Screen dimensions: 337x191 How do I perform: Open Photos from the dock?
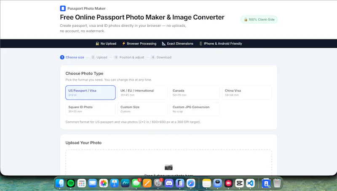tap(103, 183)
